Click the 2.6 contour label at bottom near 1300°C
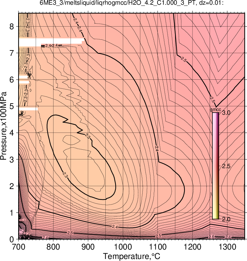 (228, 237)
